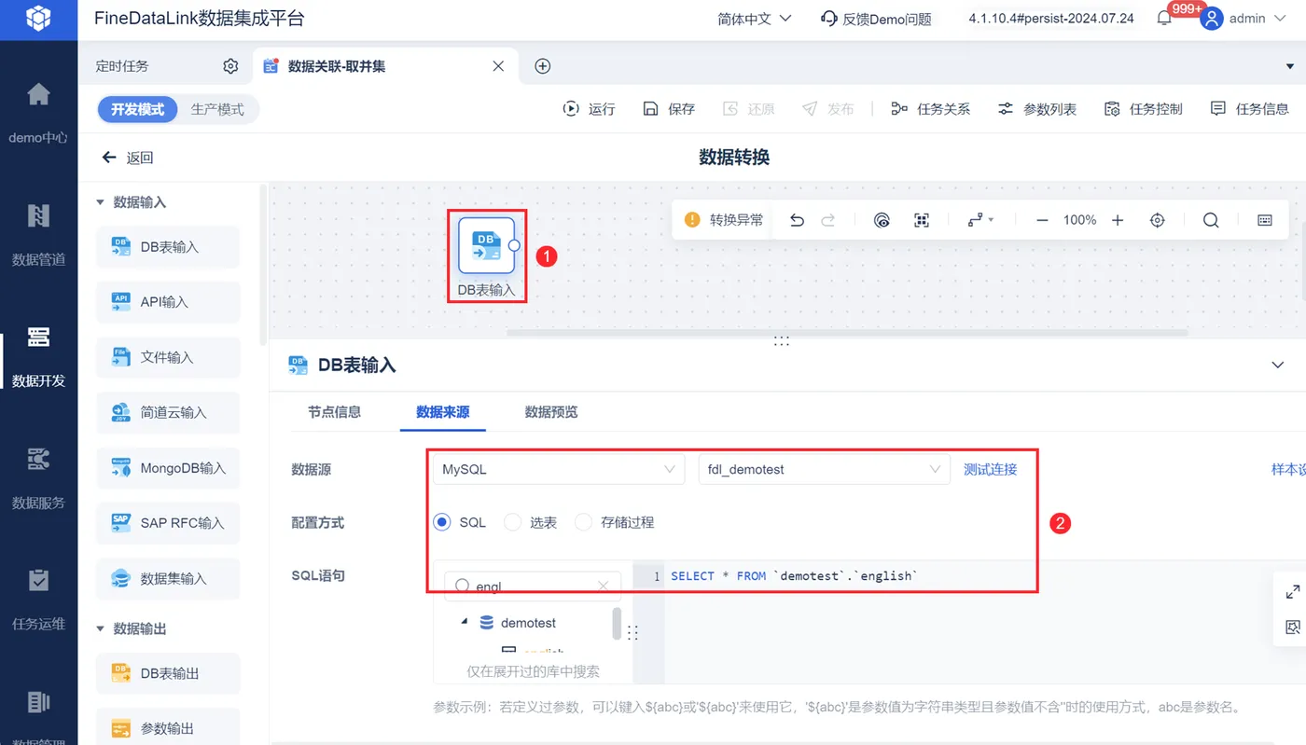Open 数据开发 in the sidebar
The image size is (1306, 745).
pos(38,355)
